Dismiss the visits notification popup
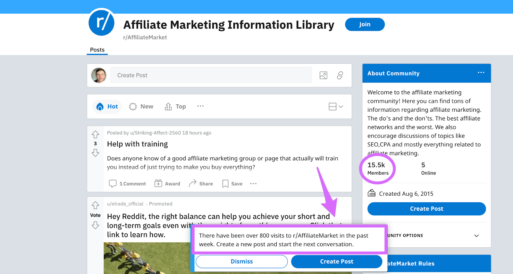The height and width of the screenshot is (274, 513). [242, 262]
